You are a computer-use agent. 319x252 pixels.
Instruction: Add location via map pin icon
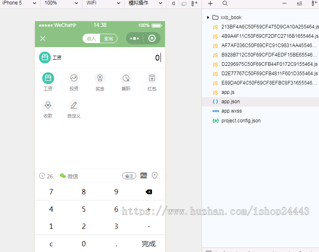tap(154, 176)
